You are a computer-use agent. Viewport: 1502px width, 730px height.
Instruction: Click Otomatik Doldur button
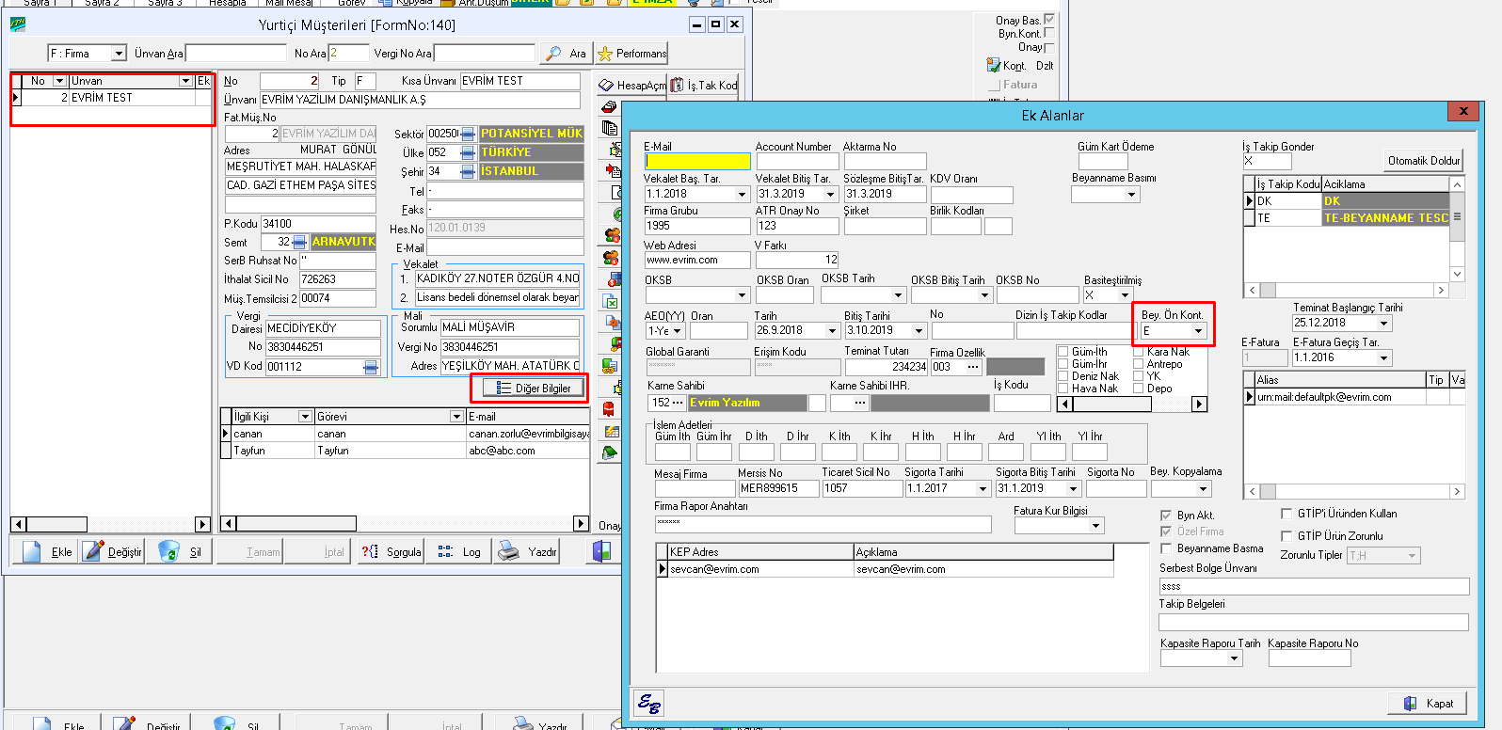click(1423, 161)
